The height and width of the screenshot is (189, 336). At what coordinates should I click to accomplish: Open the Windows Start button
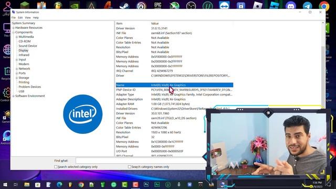coord(5,184)
